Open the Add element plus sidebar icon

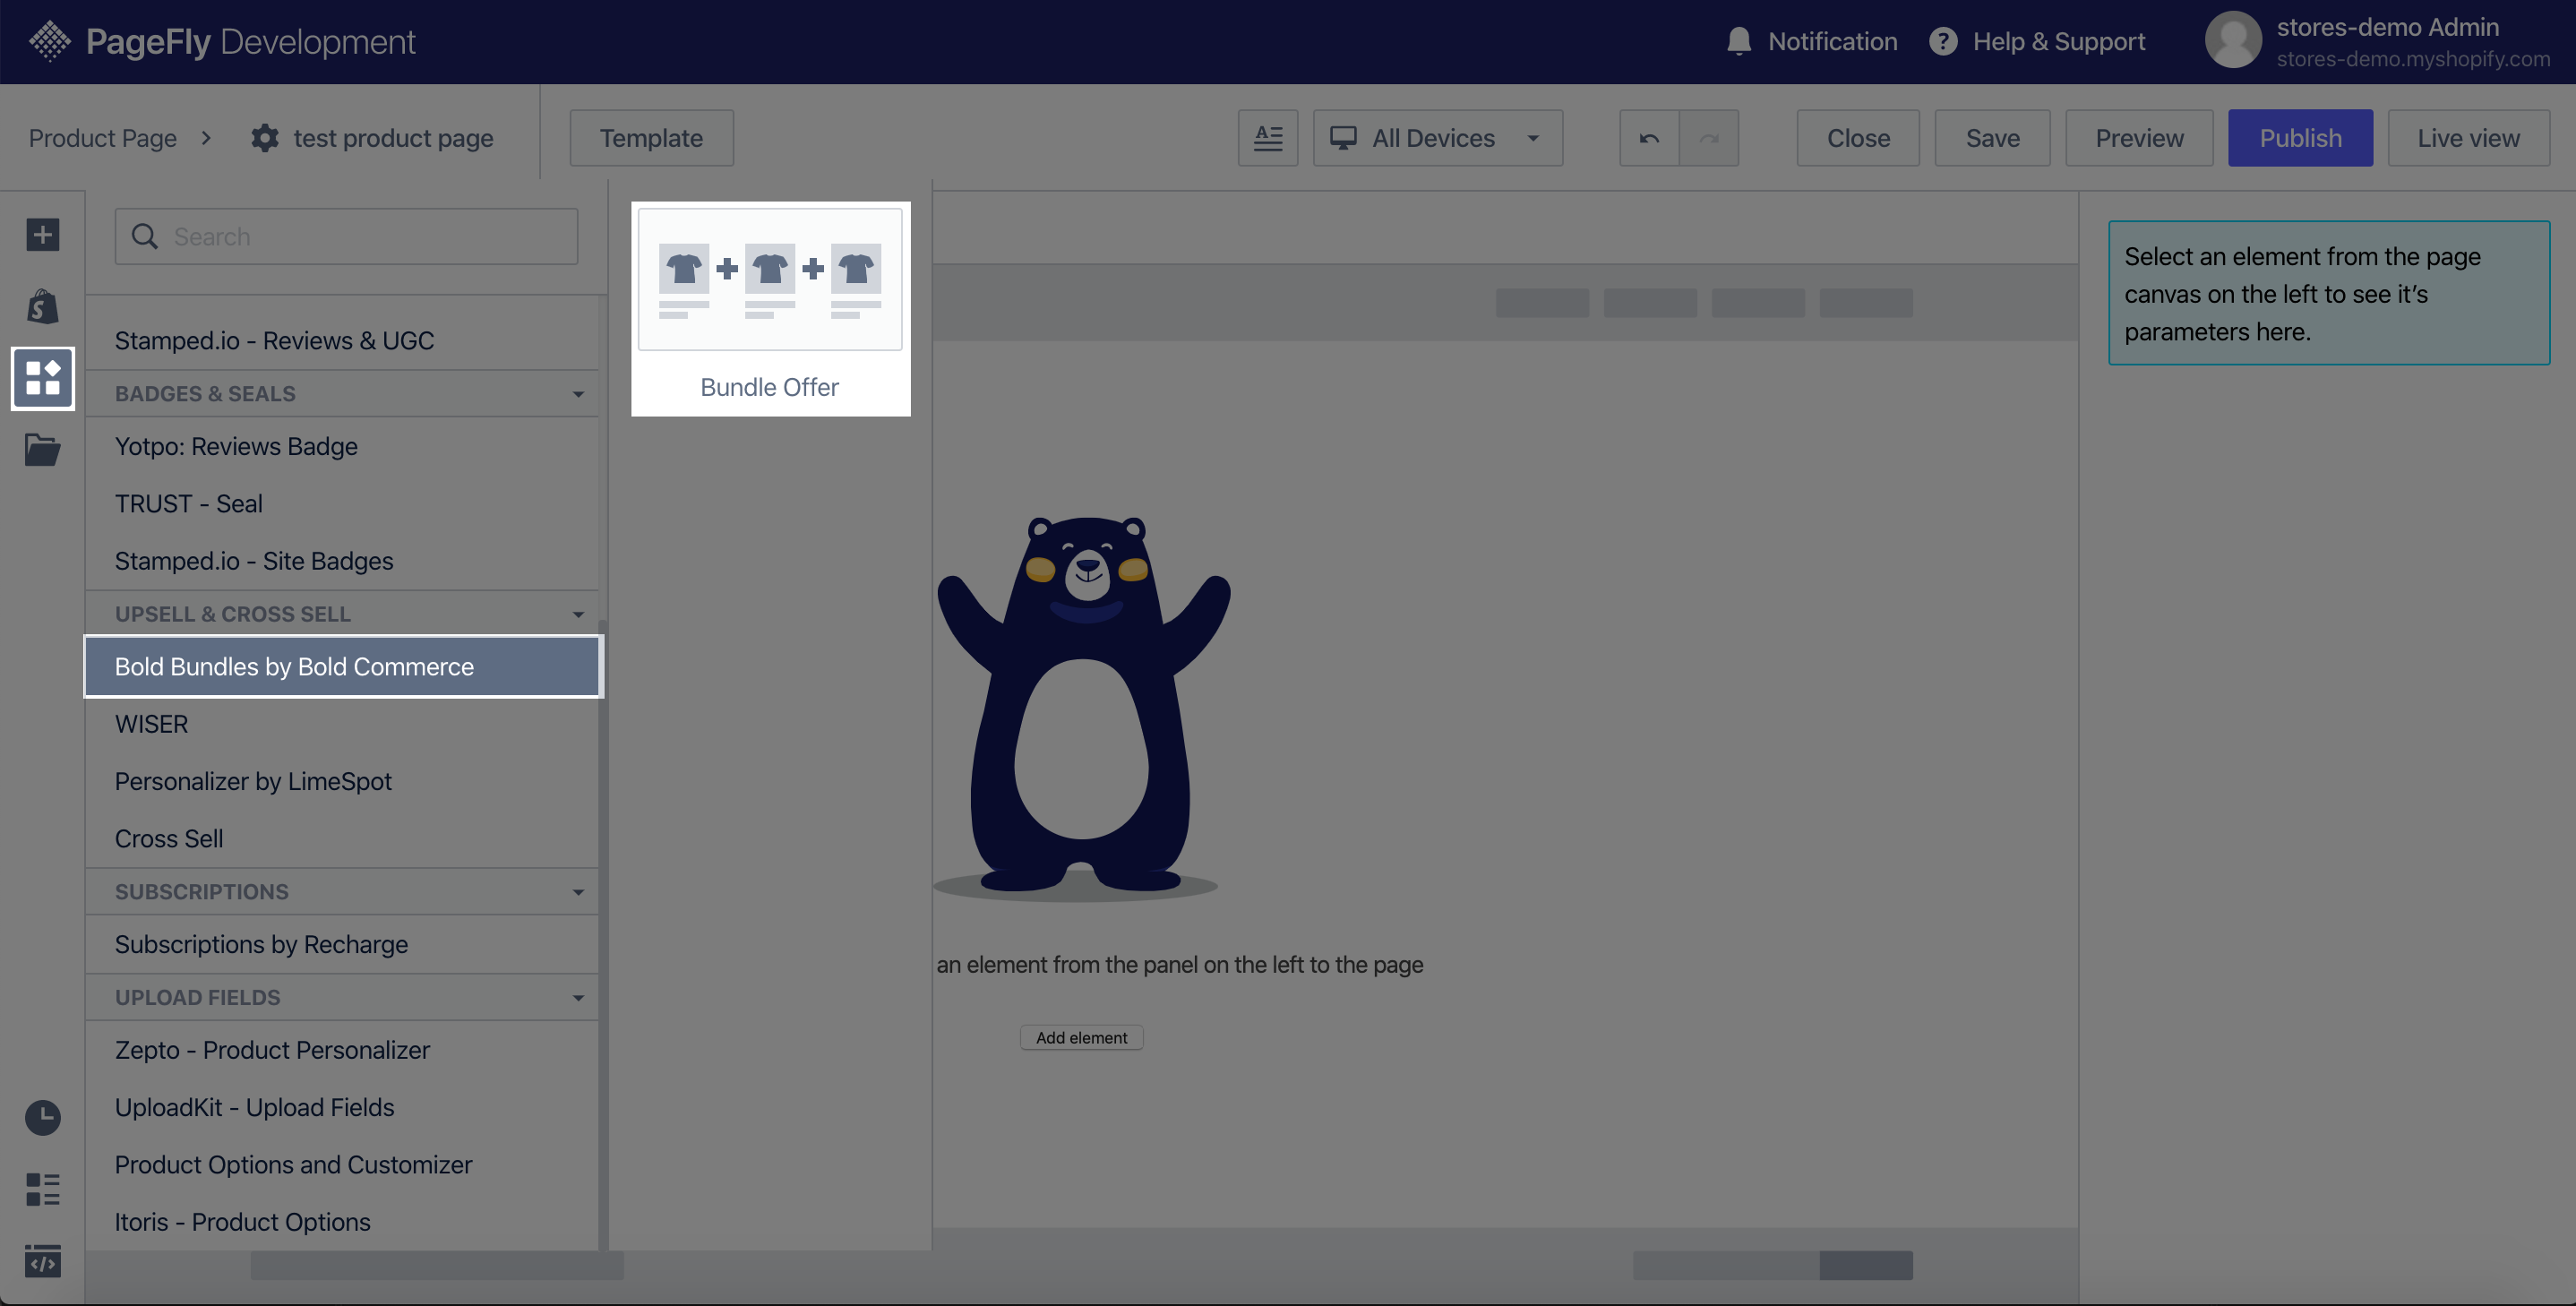point(43,235)
